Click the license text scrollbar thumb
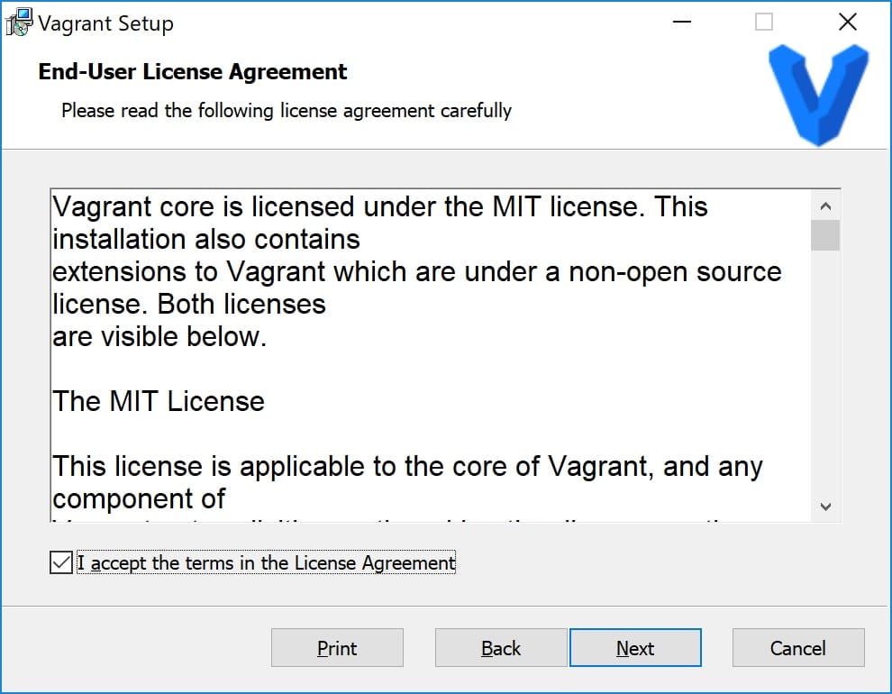892x694 pixels. click(x=825, y=235)
